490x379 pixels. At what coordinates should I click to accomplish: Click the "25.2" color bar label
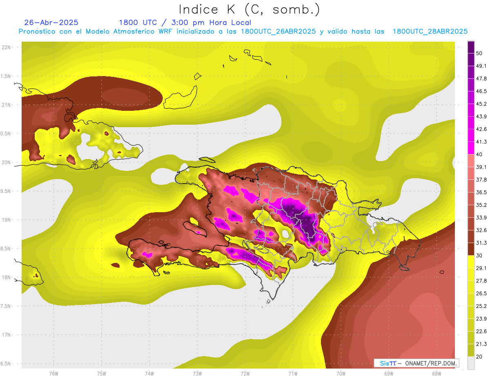point(481,306)
